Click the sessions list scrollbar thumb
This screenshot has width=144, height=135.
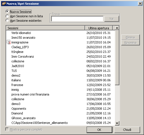[x=117, y=58]
